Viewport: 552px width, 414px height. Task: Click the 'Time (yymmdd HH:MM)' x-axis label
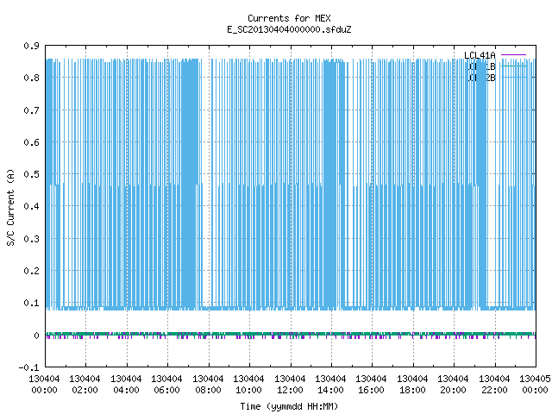point(289,406)
